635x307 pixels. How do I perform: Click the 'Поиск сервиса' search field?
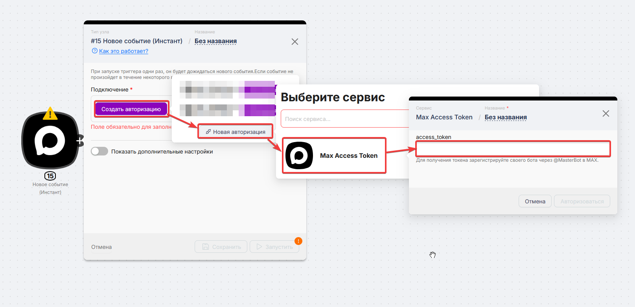[345, 119]
